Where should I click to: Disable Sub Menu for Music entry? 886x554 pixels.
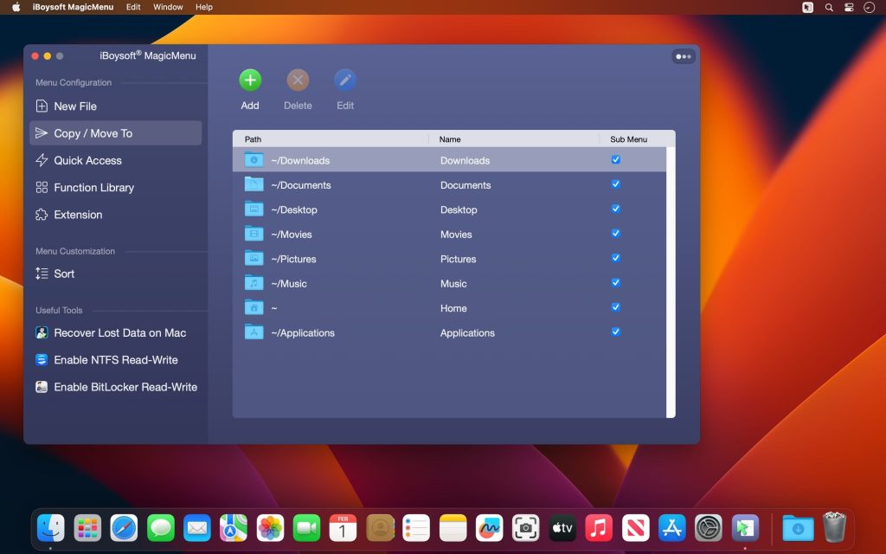point(615,283)
